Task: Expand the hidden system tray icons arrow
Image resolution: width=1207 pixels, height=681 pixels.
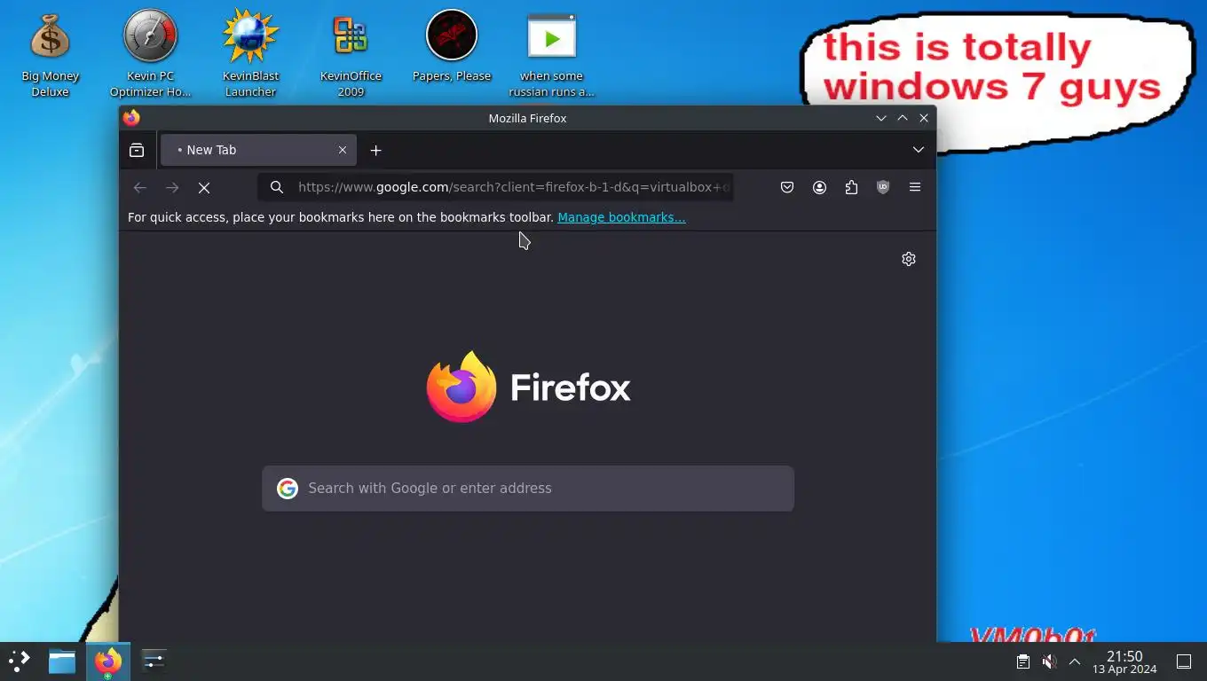Action: [1075, 661]
